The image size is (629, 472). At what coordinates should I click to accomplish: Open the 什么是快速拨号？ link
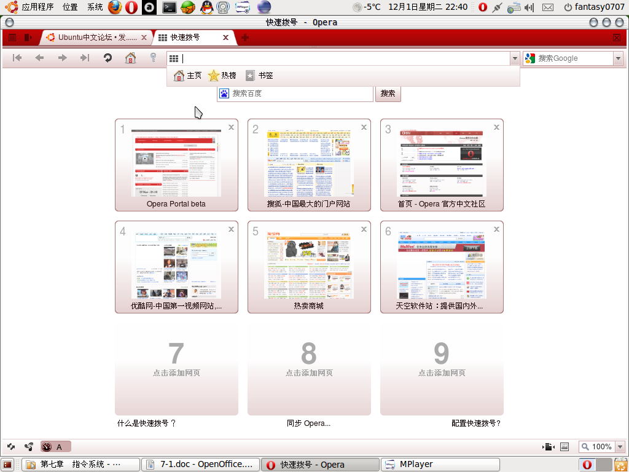pos(146,423)
